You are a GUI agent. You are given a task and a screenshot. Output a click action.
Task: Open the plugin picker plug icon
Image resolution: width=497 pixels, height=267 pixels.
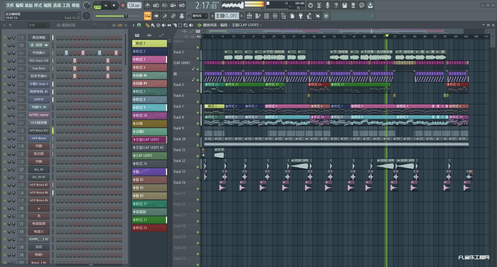[x=300, y=16]
